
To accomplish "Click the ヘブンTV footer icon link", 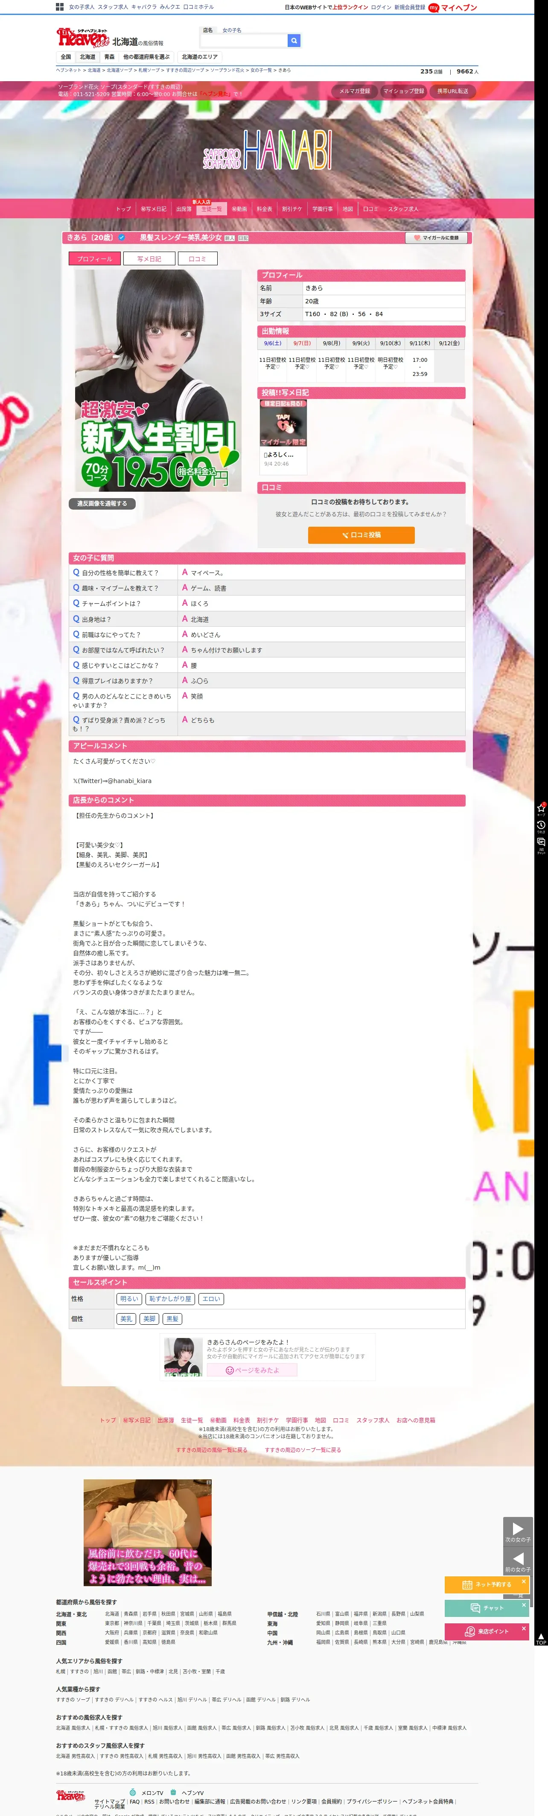I will click(187, 1792).
